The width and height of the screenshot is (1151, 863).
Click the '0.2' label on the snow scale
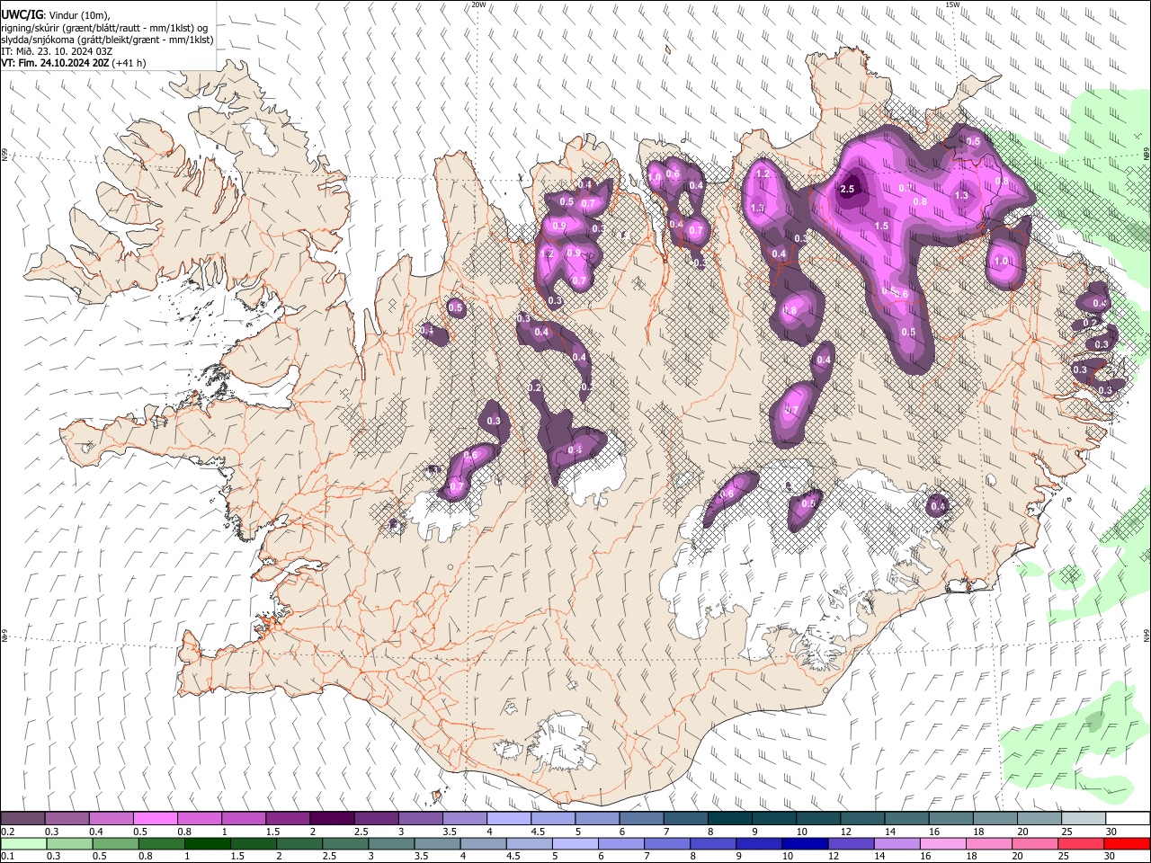pos(6,832)
